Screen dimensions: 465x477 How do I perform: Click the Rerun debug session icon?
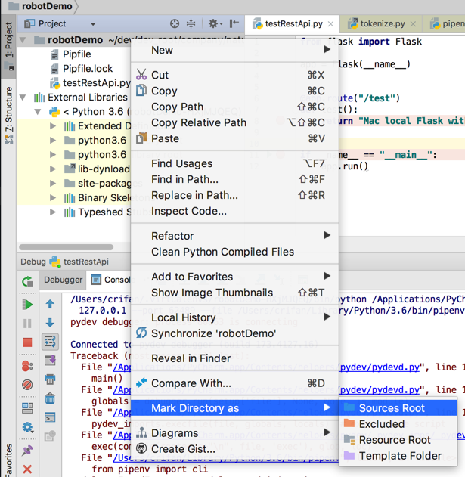click(x=27, y=281)
